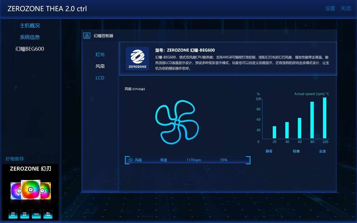This screenshot has width=357, height=223.
Task: Click the 型号:ZEROZONE 幻瞳-BEG600 heading
Action: [185, 50]
